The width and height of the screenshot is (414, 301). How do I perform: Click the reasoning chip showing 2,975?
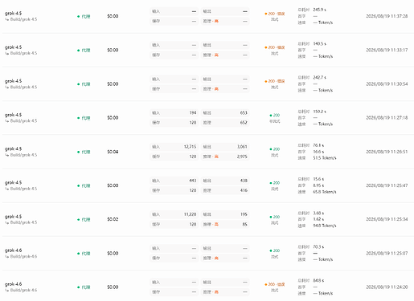pyautogui.click(x=225, y=157)
